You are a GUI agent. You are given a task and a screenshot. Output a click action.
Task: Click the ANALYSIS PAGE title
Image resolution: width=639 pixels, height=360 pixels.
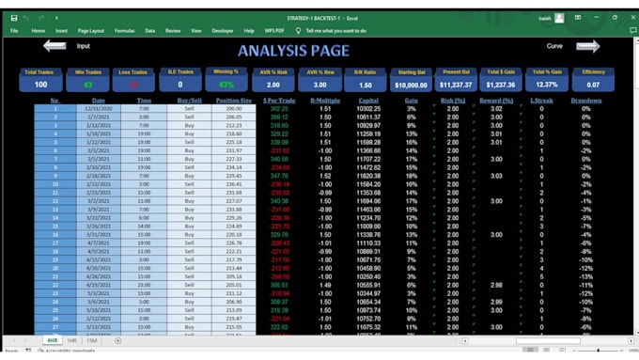click(x=293, y=51)
